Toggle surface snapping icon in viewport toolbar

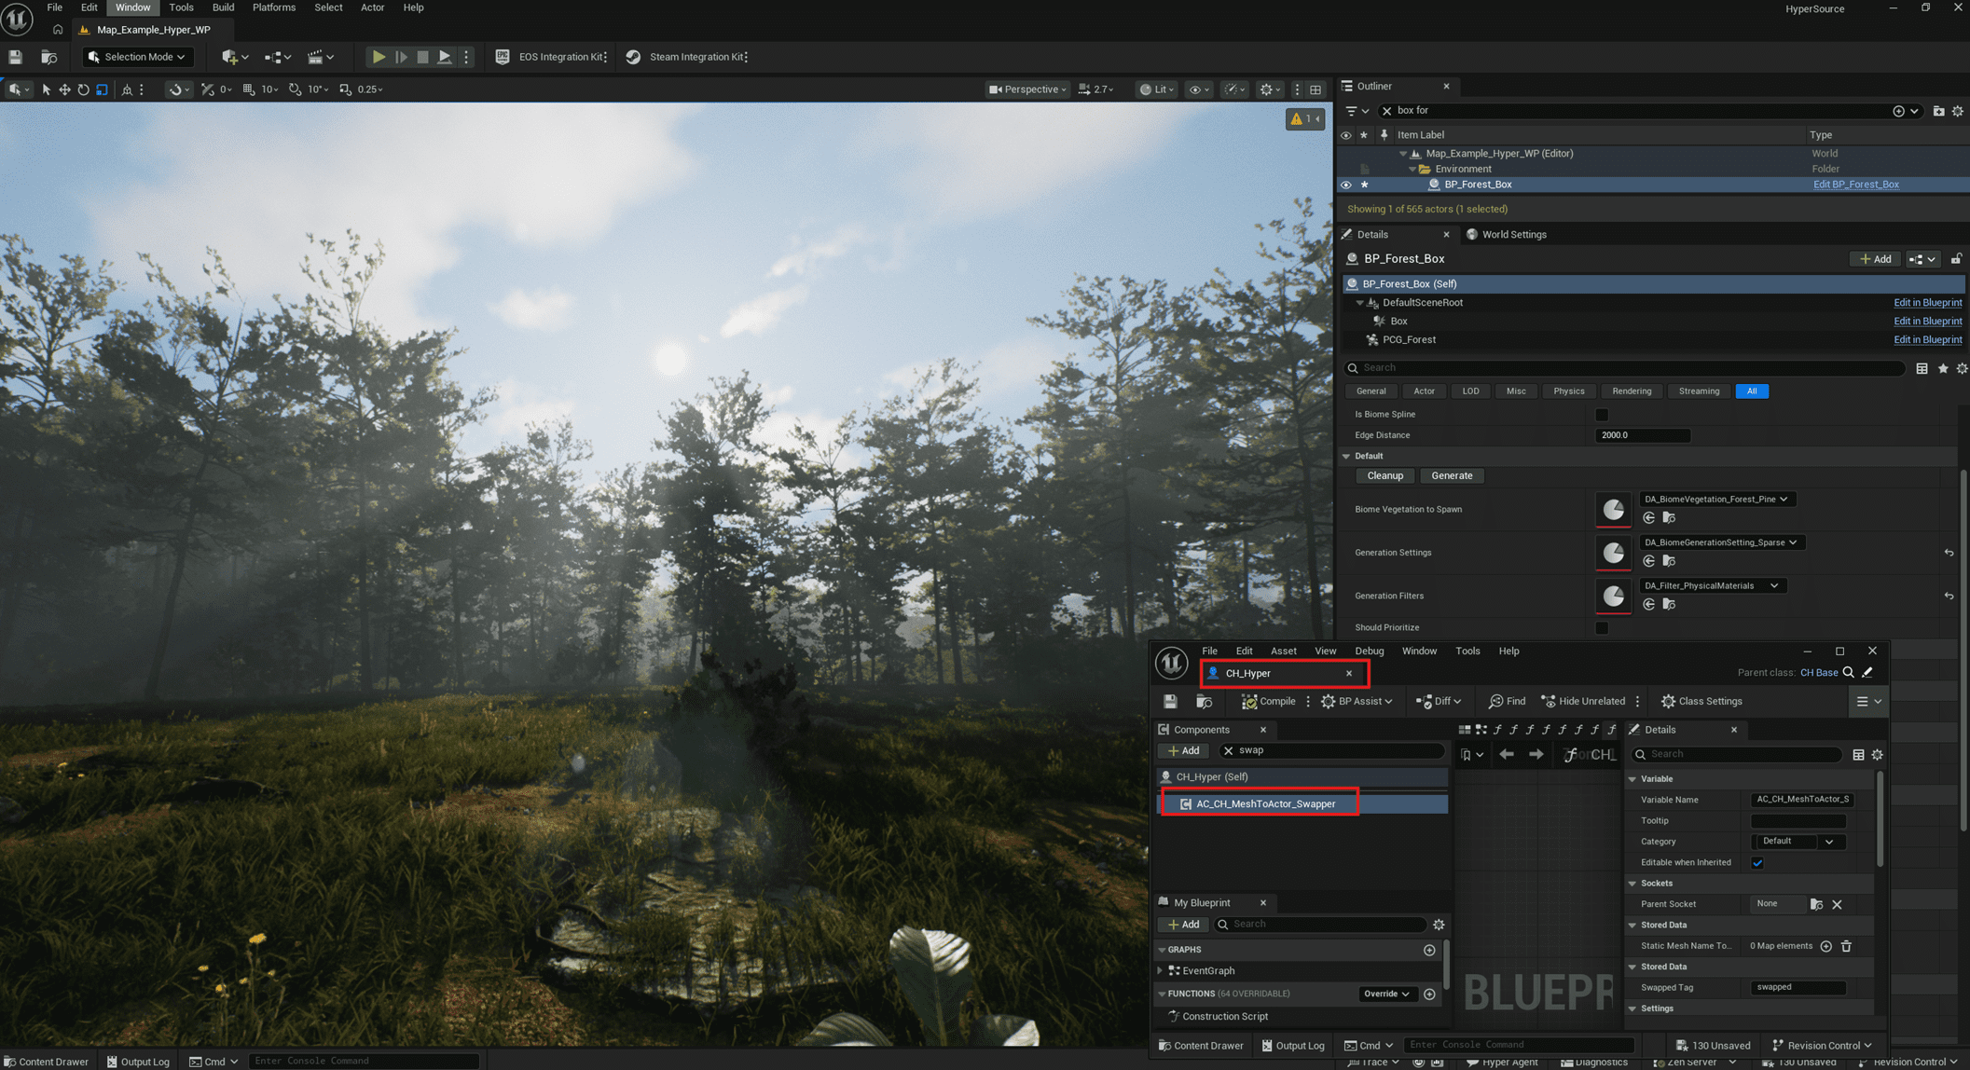[x=207, y=89]
